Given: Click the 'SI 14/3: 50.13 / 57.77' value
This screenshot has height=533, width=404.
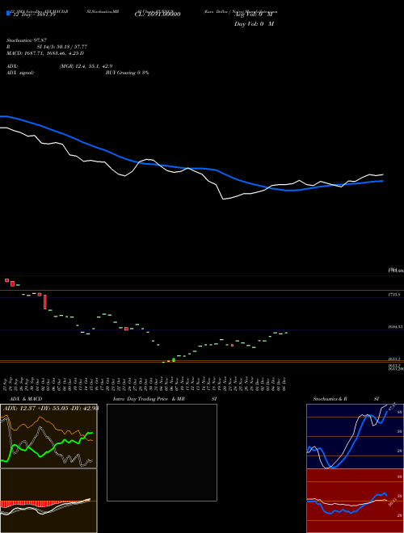Looking at the screenshot, I should pos(62,47).
